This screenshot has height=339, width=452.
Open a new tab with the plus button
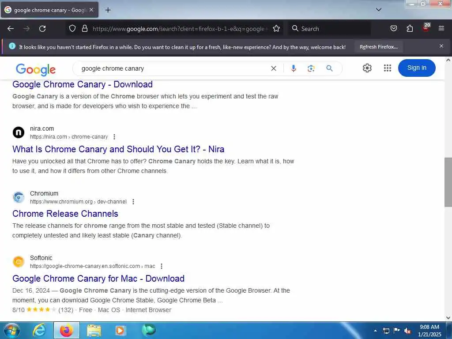(108, 10)
